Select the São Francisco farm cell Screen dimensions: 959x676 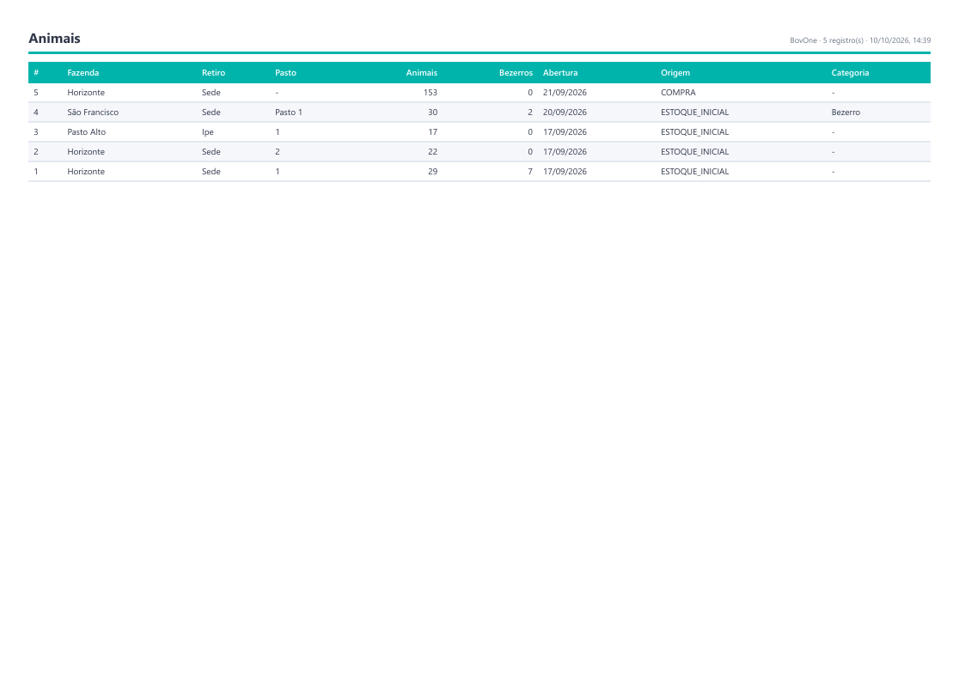93,113
